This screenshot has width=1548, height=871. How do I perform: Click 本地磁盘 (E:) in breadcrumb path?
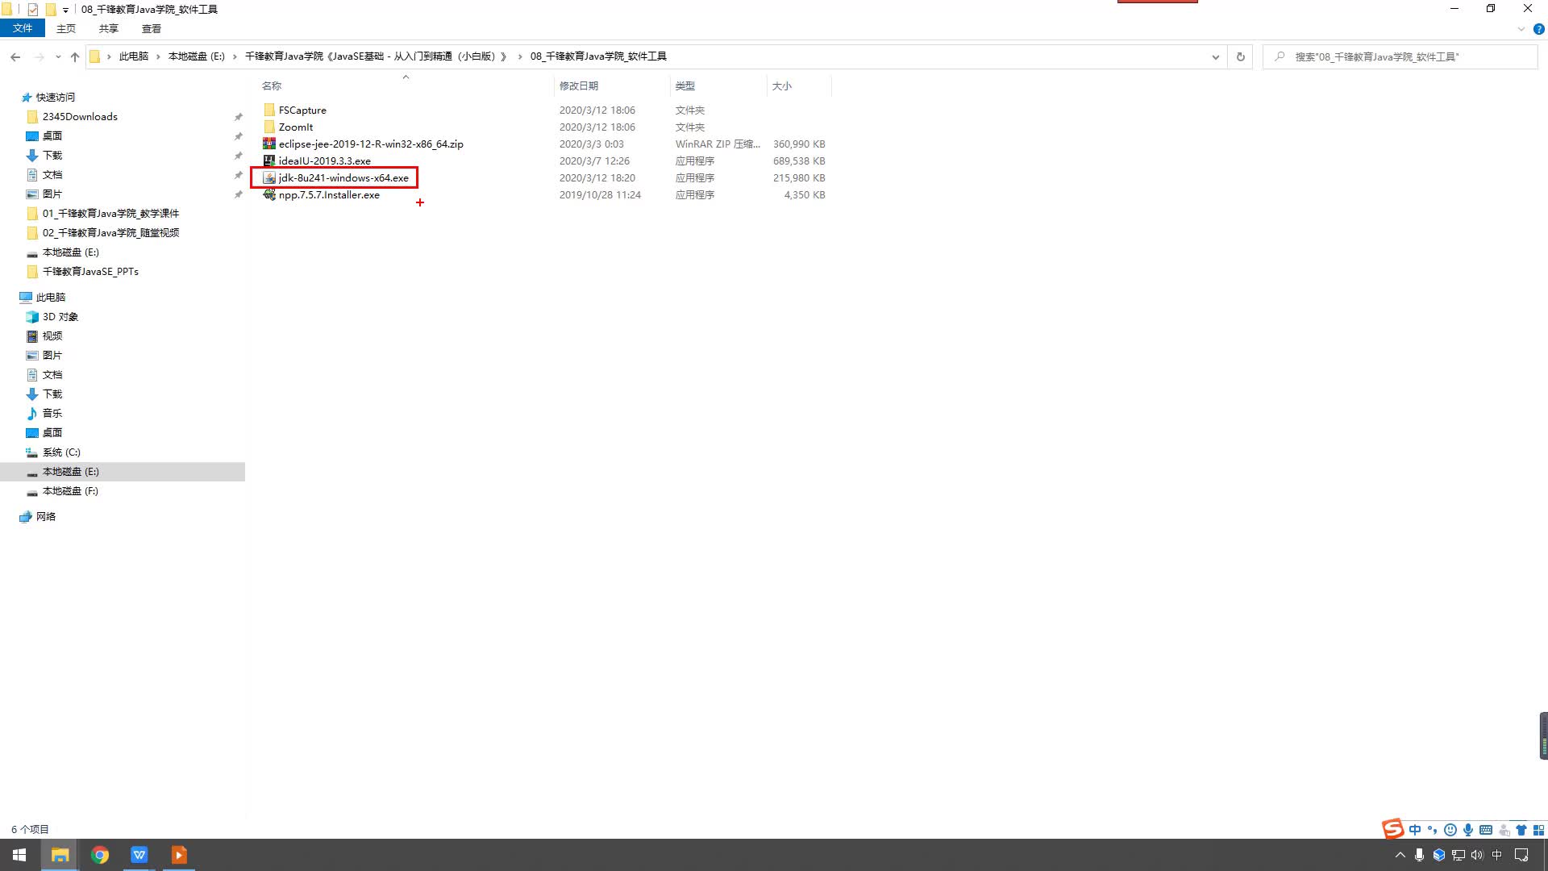pos(197,56)
